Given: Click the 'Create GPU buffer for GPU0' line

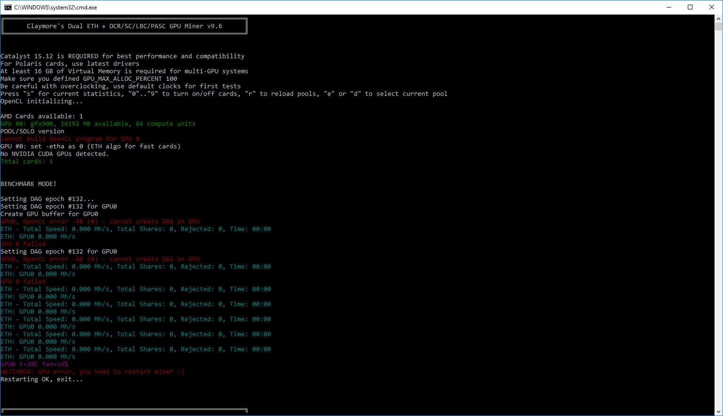Looking at the screenshot, I should (x=49, y=214).
